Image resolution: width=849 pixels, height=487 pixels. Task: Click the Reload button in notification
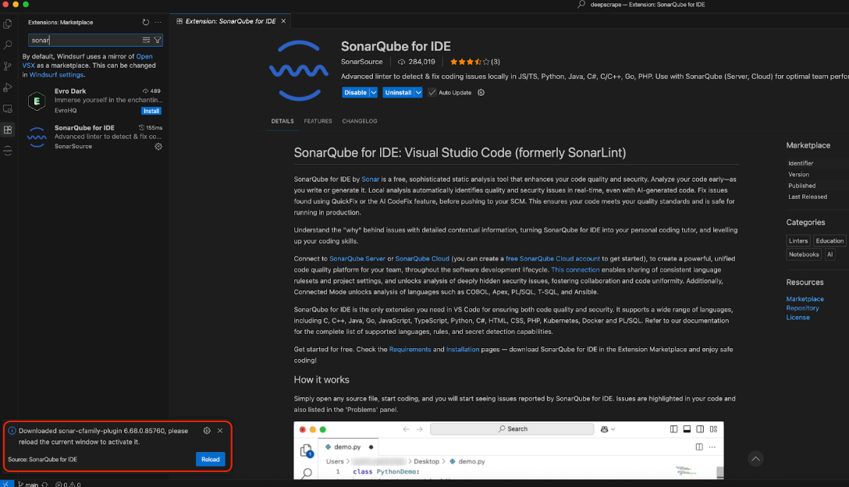tap(210, 460)
